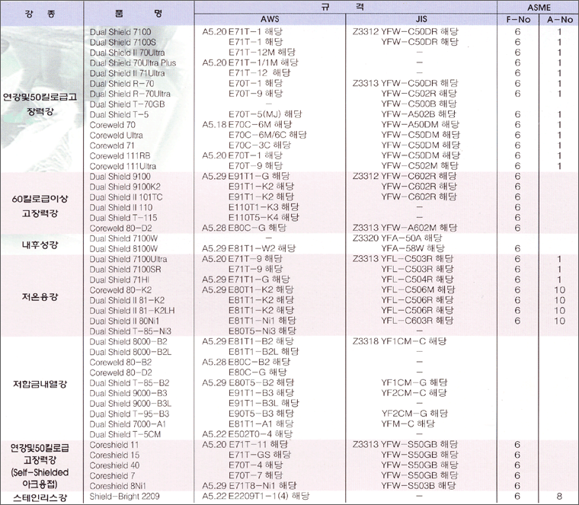Click product name 'Dual Shield T-5'

pyautogui.click(x=120, y=115)
